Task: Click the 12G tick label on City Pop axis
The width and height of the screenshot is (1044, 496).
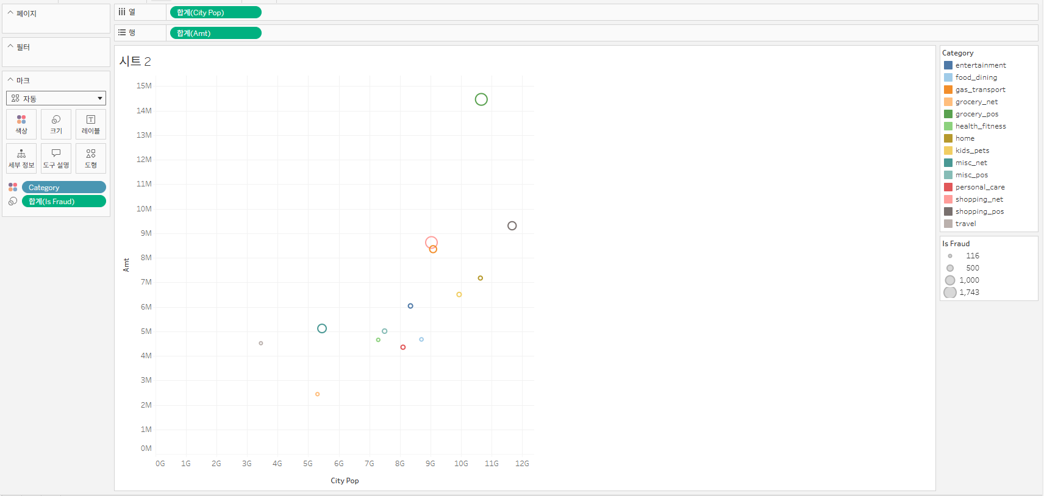Action: 522,464
